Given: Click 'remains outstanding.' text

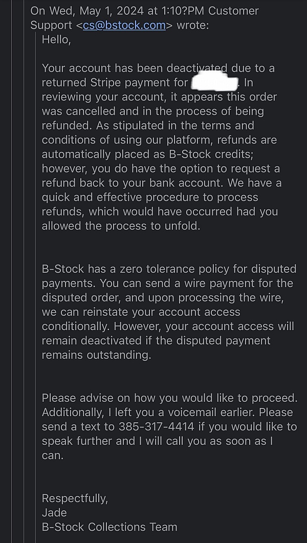Looking at the screenshot, I should click(x=97, y=355).
